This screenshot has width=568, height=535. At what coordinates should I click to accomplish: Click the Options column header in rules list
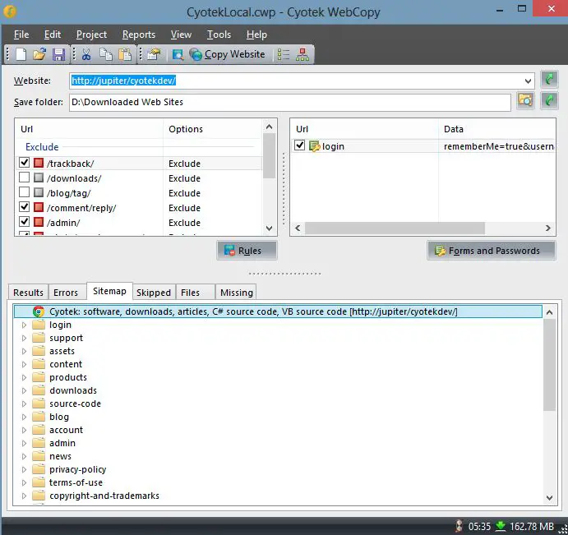click(212, 129)
